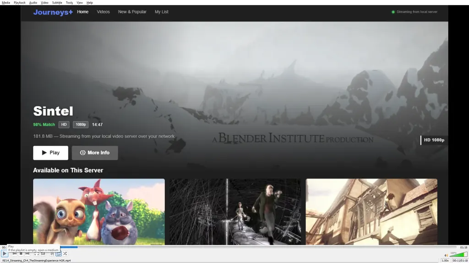Screen dimensions: 469x263
Task: Click the green streaming status dot
Action: coord(393,12)
